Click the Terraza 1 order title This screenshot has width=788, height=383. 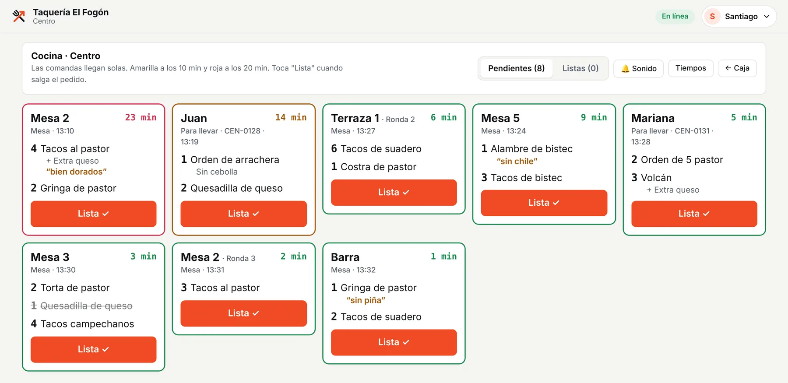click(355, 118)
